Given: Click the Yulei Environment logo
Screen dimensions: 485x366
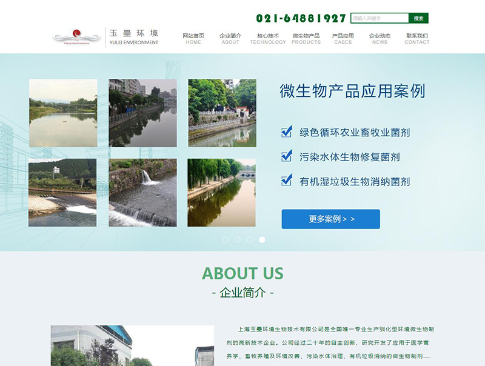Looking at the screenshot, I should (105, 37).
